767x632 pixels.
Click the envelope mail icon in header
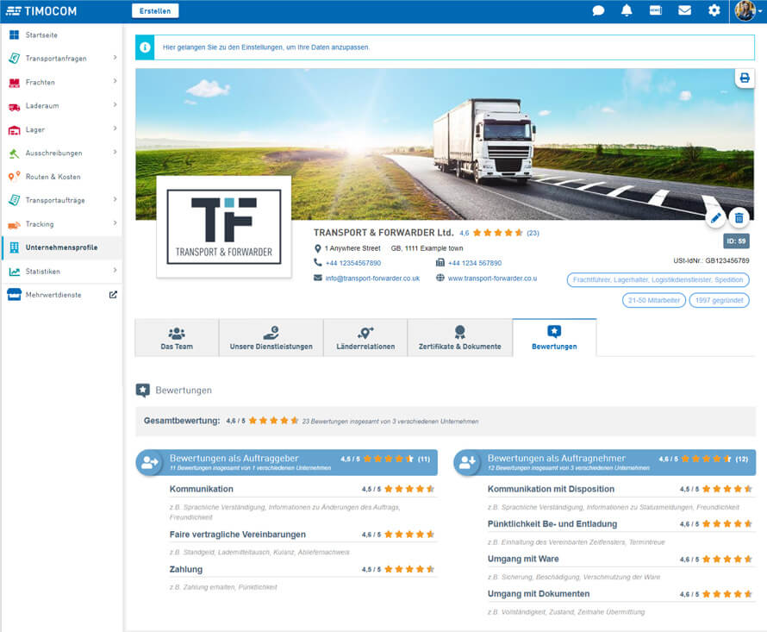click(684, 11)
